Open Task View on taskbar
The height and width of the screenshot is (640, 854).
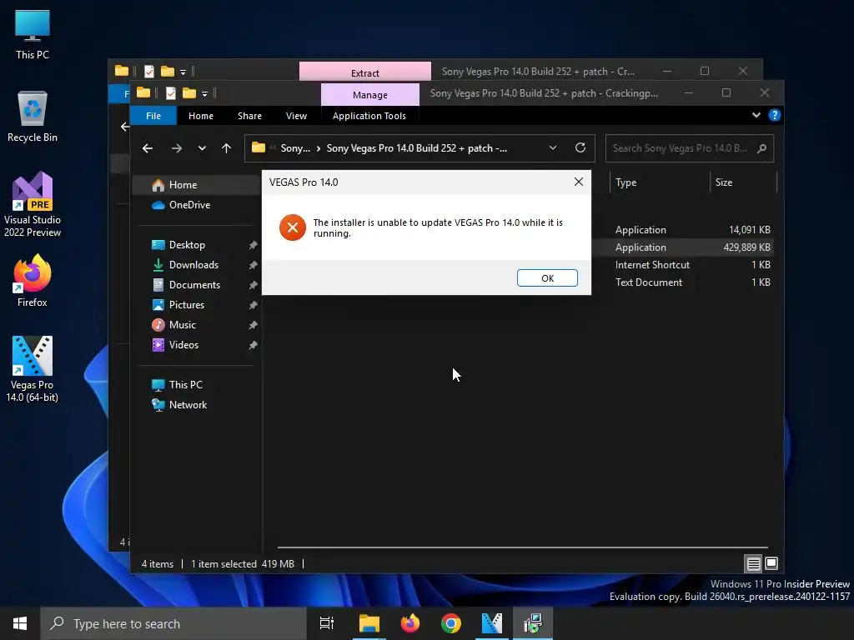point(327,623)
